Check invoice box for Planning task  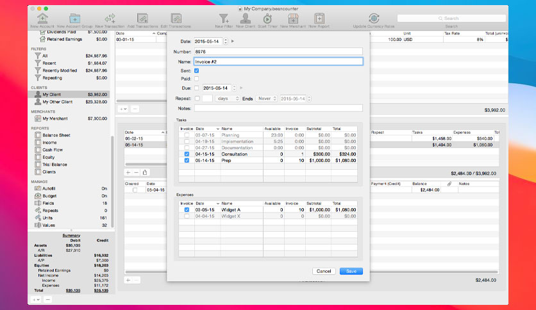(x=187, y=135)
